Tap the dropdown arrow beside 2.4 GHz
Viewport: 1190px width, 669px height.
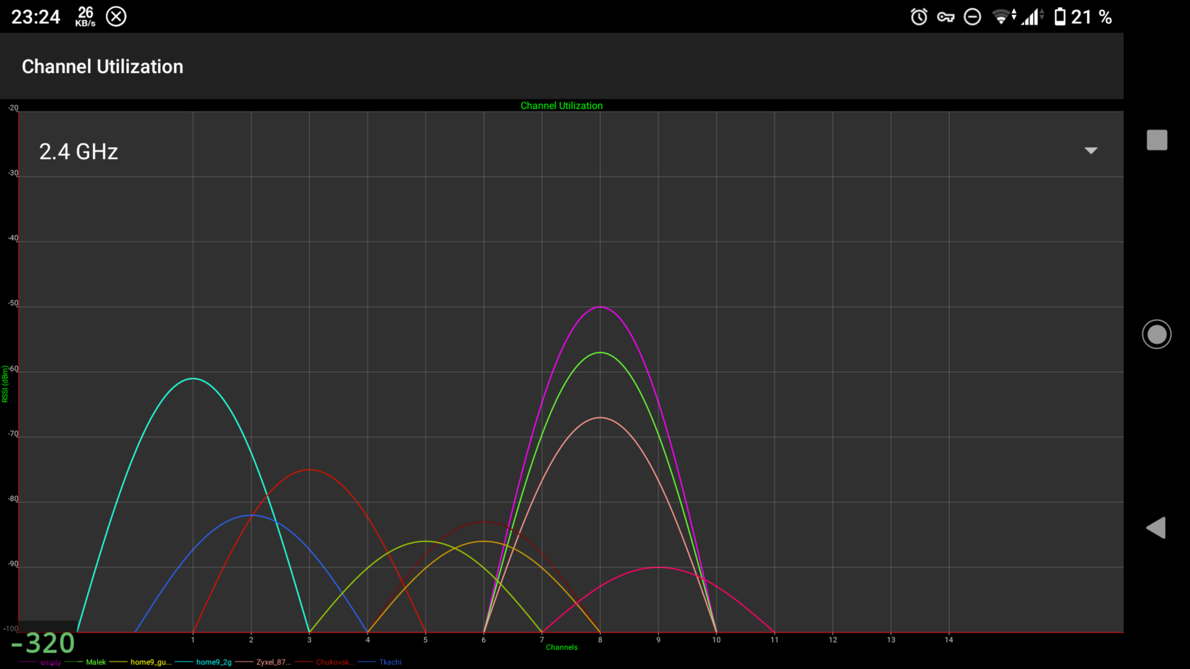1091,151
